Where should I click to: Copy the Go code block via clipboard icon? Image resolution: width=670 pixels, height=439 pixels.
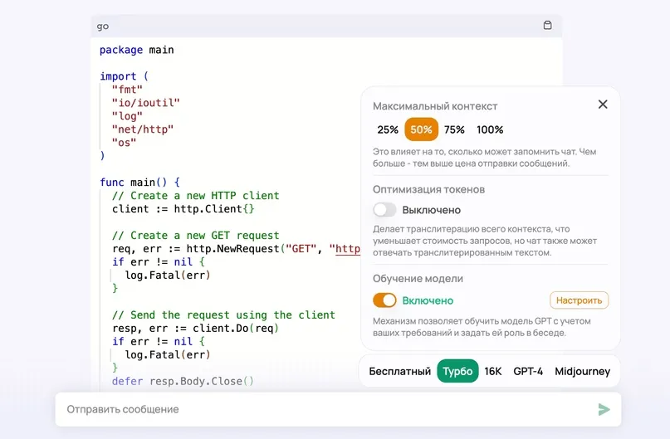pyautogui.click(x=547, y=25)
